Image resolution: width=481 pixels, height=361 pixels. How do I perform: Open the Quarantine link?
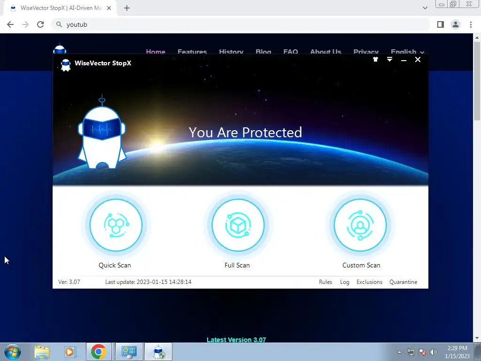tap(403, 282)
